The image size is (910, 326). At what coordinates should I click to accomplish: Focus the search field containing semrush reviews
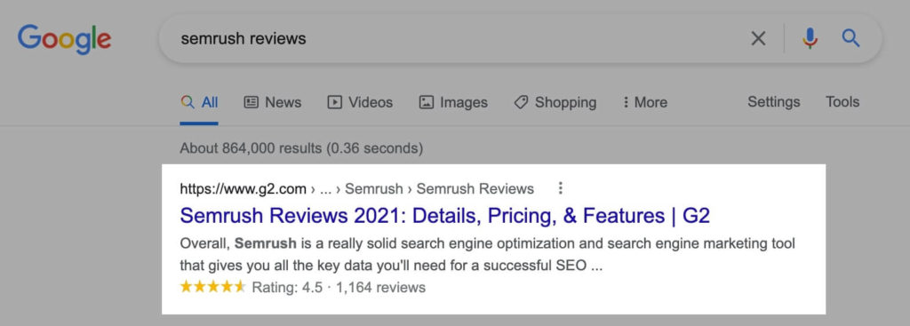coord(452,39)
